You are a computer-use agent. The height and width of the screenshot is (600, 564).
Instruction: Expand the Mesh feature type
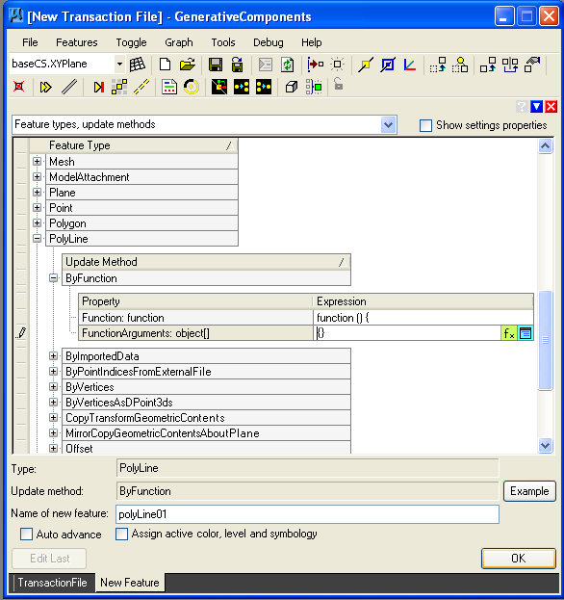click(38, 162)
